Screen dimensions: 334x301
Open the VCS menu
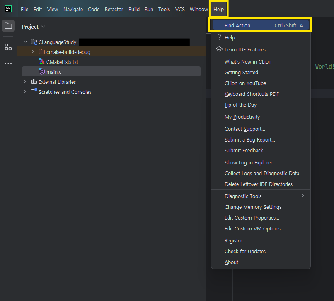(x=180, y=10)
